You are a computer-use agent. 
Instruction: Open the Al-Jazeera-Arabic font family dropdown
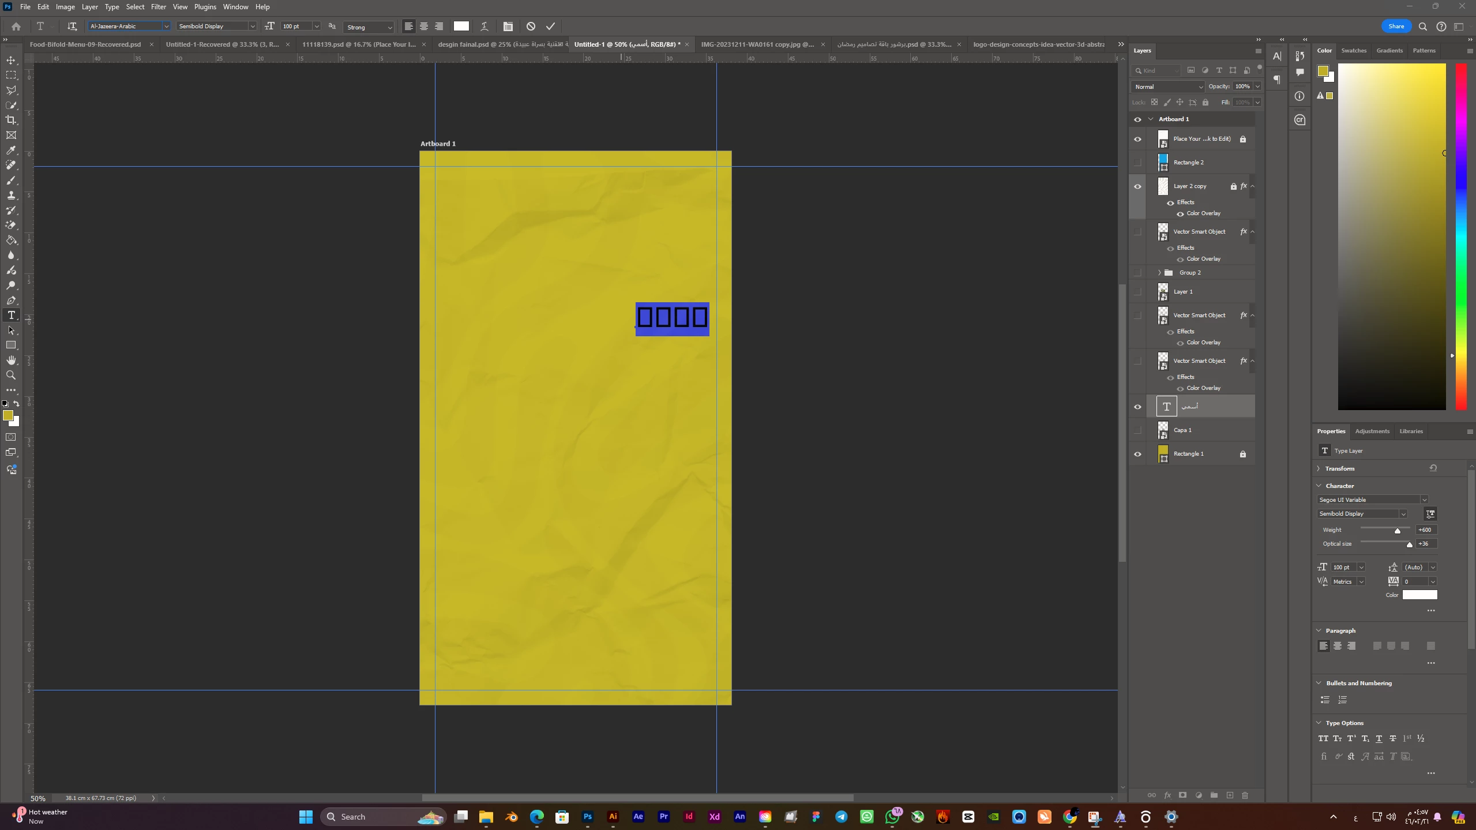(166, 27)
